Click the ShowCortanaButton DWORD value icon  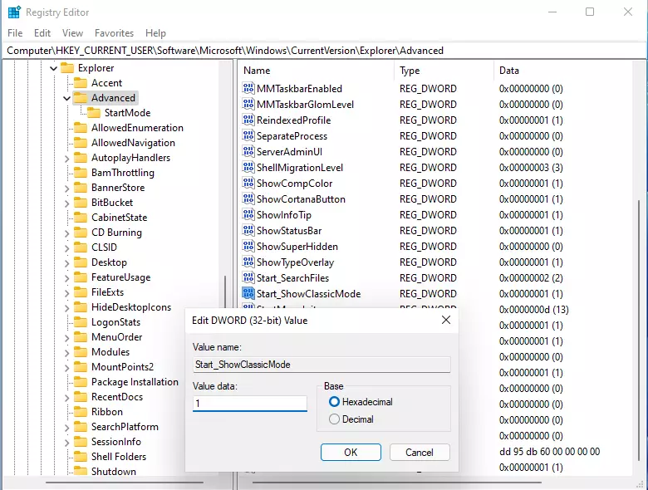pyautogui.click(x=248, y=198)
